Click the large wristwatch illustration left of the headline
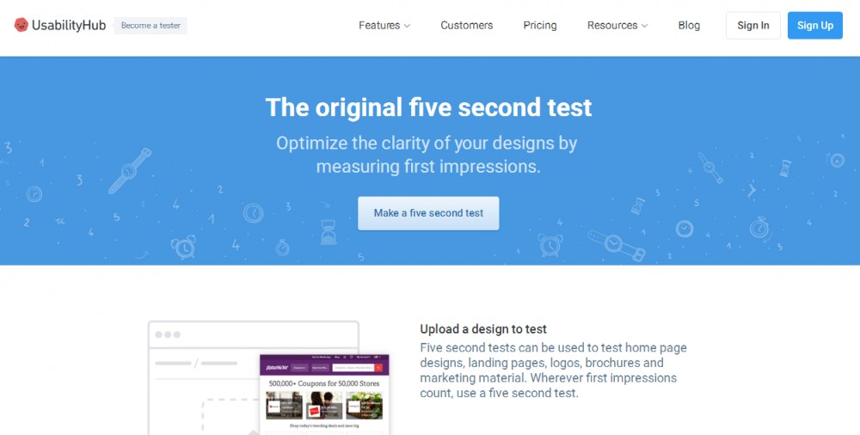Screen dimensions: 860x435 point(130,170)
